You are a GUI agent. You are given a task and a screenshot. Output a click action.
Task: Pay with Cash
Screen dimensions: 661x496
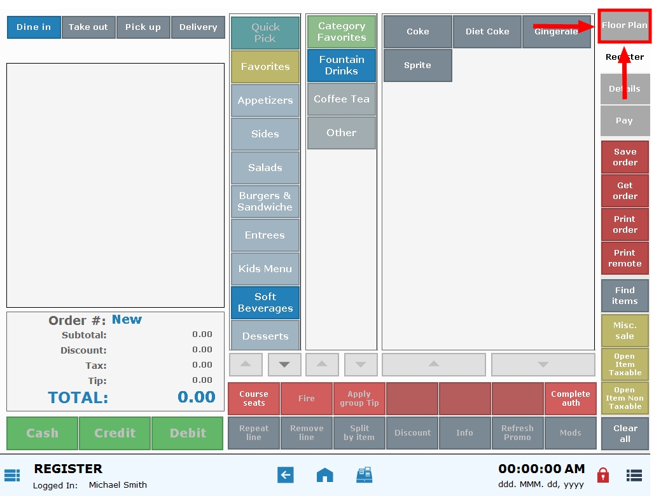43,433
